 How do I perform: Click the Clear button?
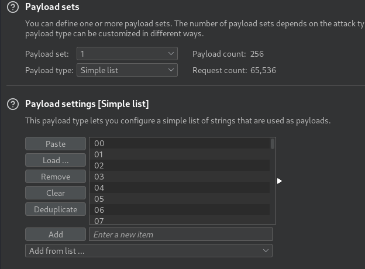tap(56, 193)
